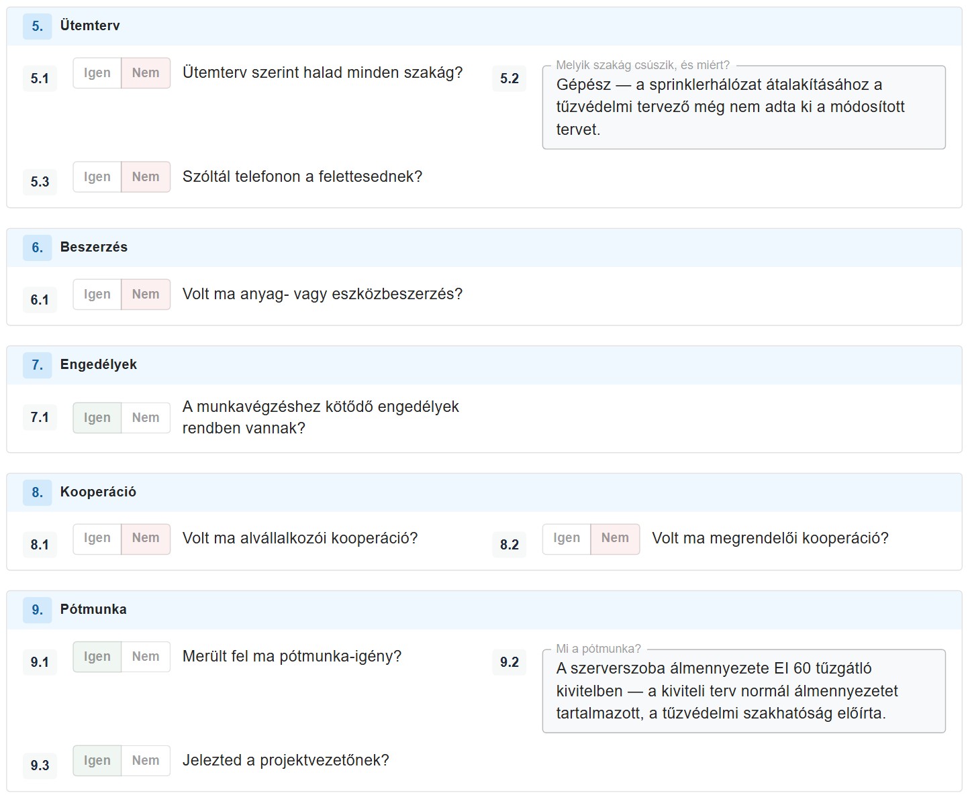Set Igen for 'Volt ma anyag- vagy eszközbeszerzés?'
The height and width of the screenshot is (797, 968).
[97, 295]
